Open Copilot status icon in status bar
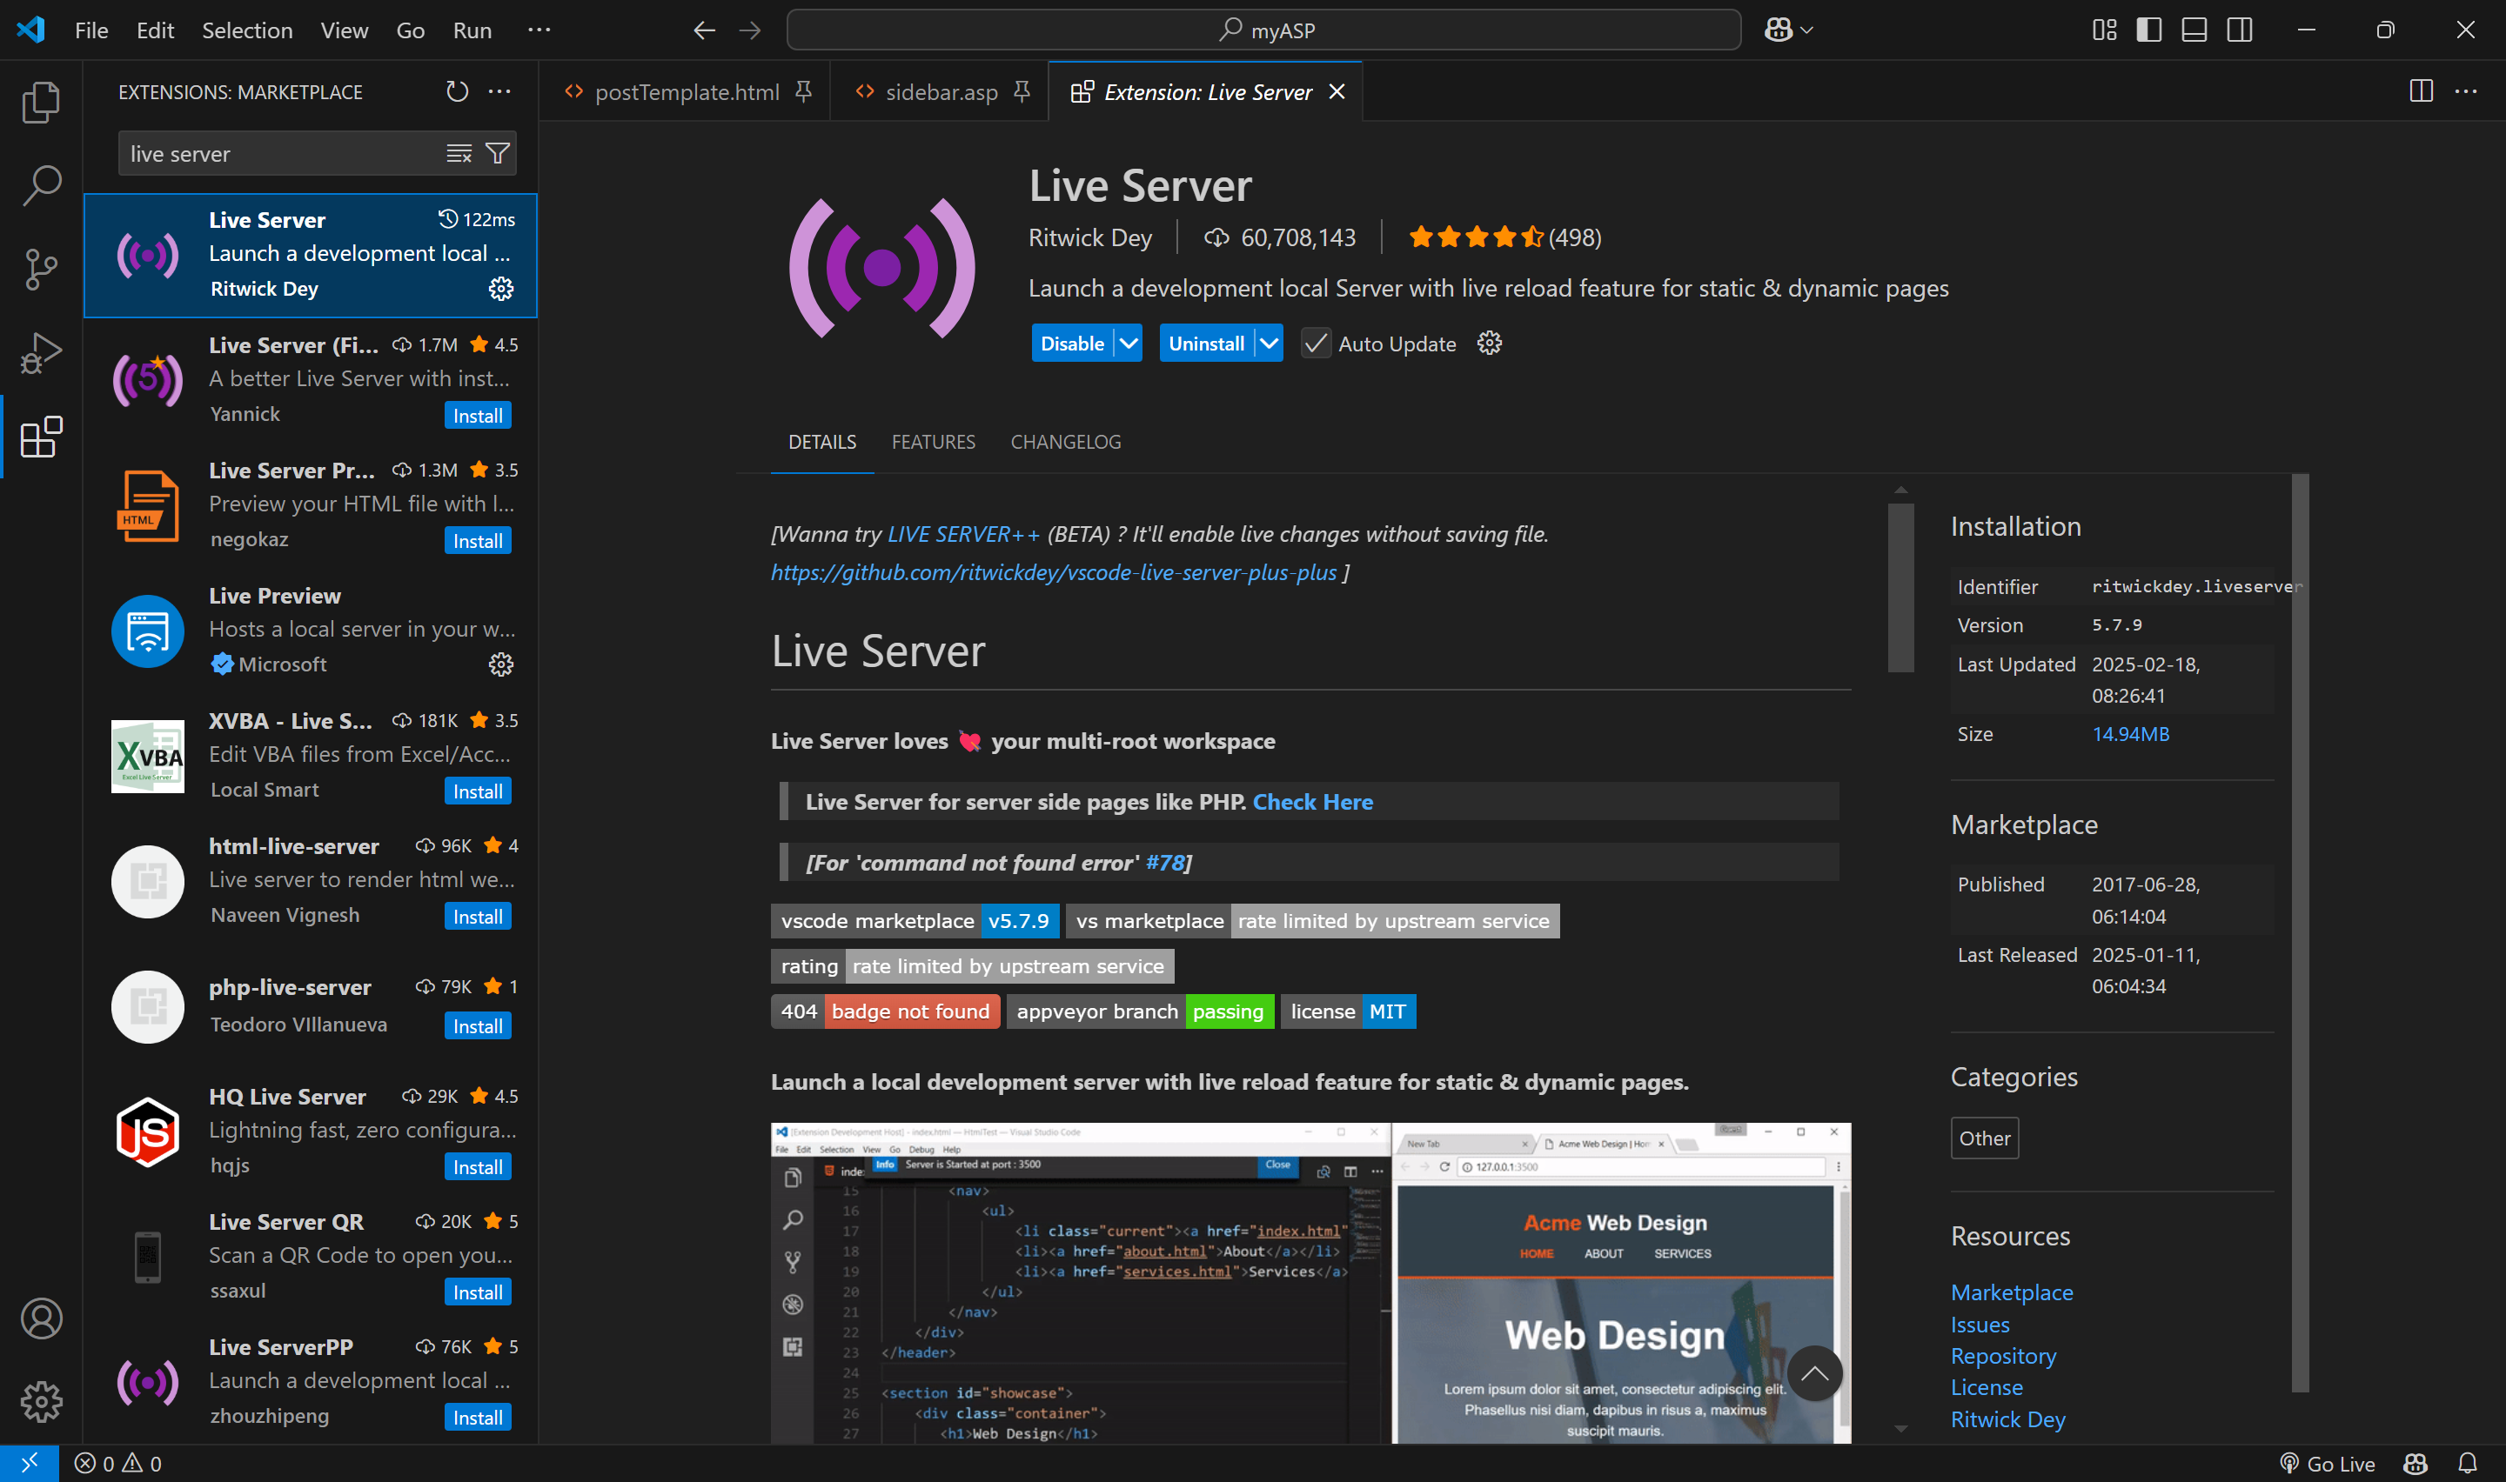 point(2416,1463)
